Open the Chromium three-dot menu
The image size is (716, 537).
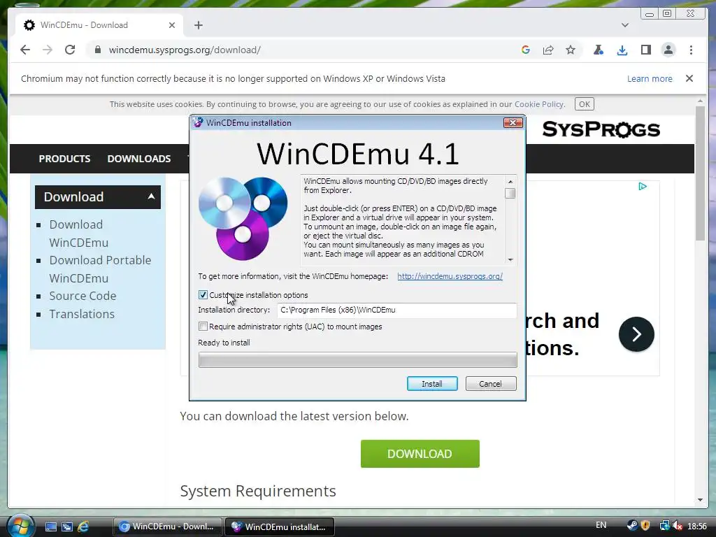click(x=691, y=50)
